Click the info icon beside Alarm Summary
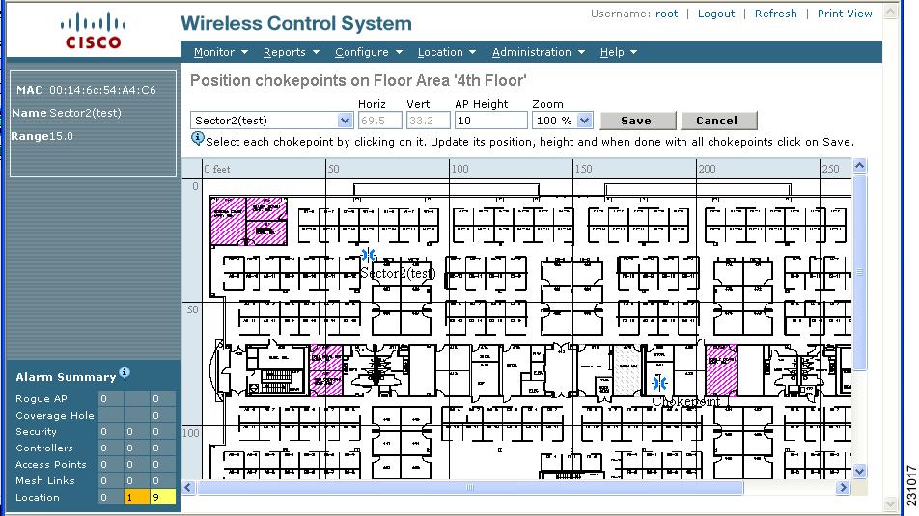This screenshot has height=516, width=919. (x=125, y=372)
